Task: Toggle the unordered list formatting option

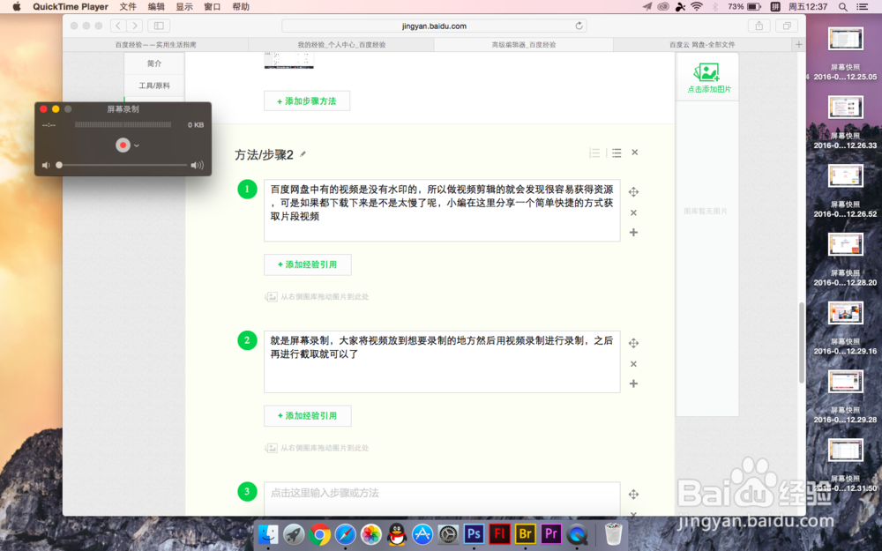Action: tap(617, 152)
